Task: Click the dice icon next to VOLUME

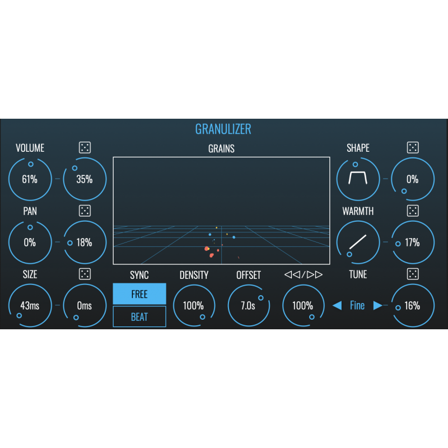Action: [85, 148]
